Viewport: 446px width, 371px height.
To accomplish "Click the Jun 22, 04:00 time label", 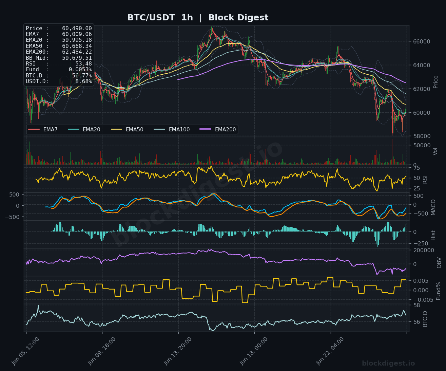I will (330, 351).
